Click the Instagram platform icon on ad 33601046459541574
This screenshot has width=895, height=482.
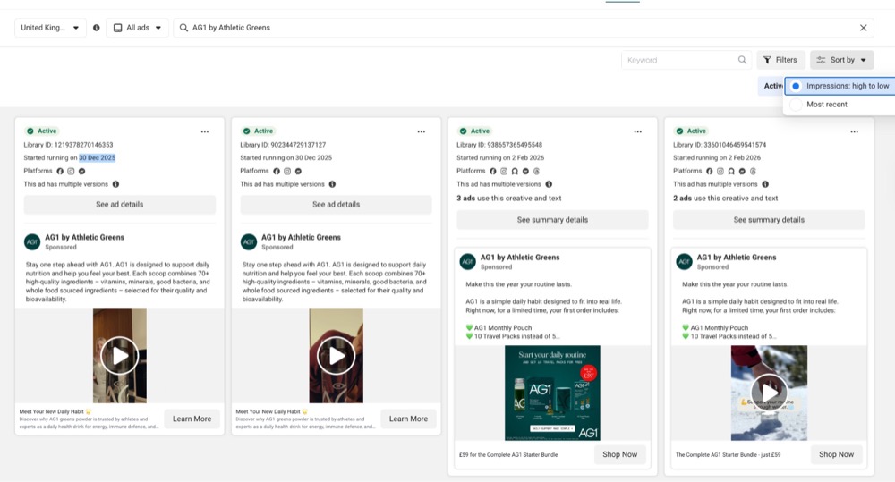[x=720, y=171]
